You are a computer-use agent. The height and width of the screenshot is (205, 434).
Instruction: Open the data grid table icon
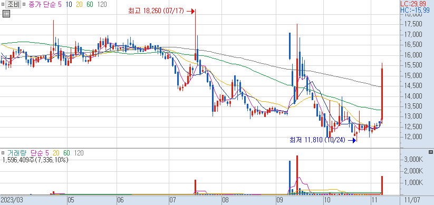6,13
